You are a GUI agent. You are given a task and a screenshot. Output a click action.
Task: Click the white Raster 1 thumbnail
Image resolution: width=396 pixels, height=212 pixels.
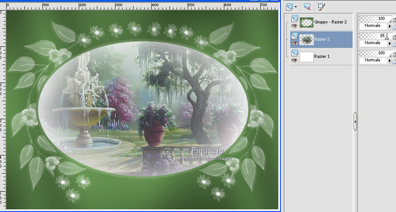click(x=306, y=57)
